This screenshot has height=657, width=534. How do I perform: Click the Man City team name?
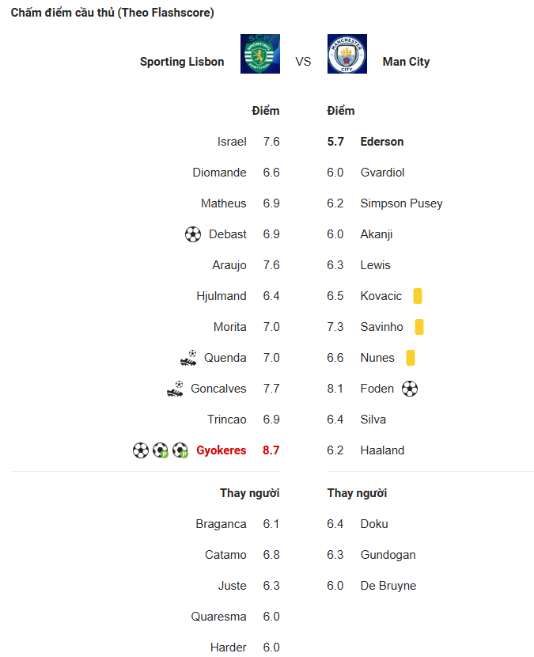pyautogui.click(x=407, y=62)
